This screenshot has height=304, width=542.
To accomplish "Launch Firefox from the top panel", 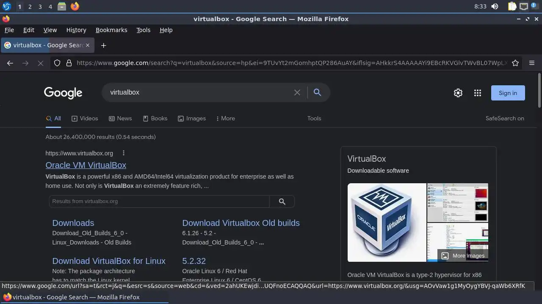I will pyautogui.click(x=75, y=6).
